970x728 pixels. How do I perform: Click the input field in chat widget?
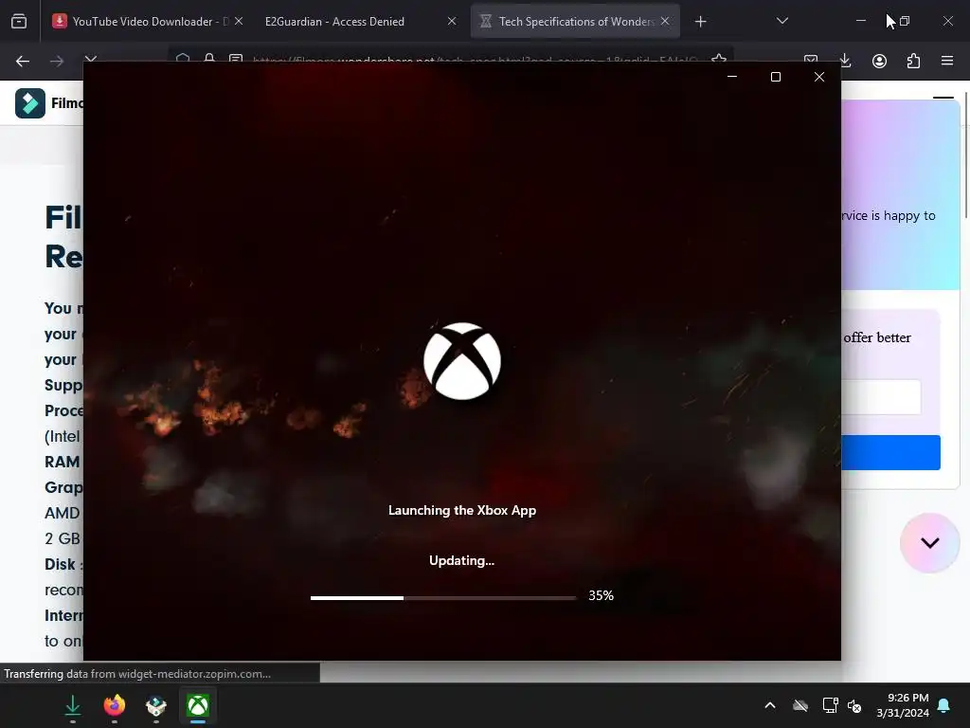coord(881,397)
